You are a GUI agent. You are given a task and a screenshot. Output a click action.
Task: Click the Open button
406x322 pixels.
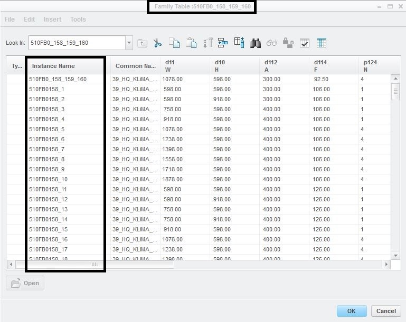[25, 283]
